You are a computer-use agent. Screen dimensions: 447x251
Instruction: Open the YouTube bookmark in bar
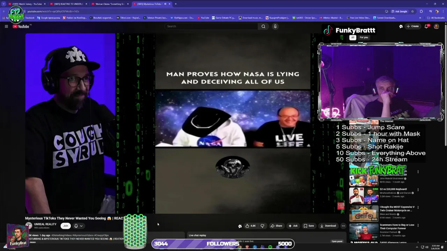[x=203, y=18]
